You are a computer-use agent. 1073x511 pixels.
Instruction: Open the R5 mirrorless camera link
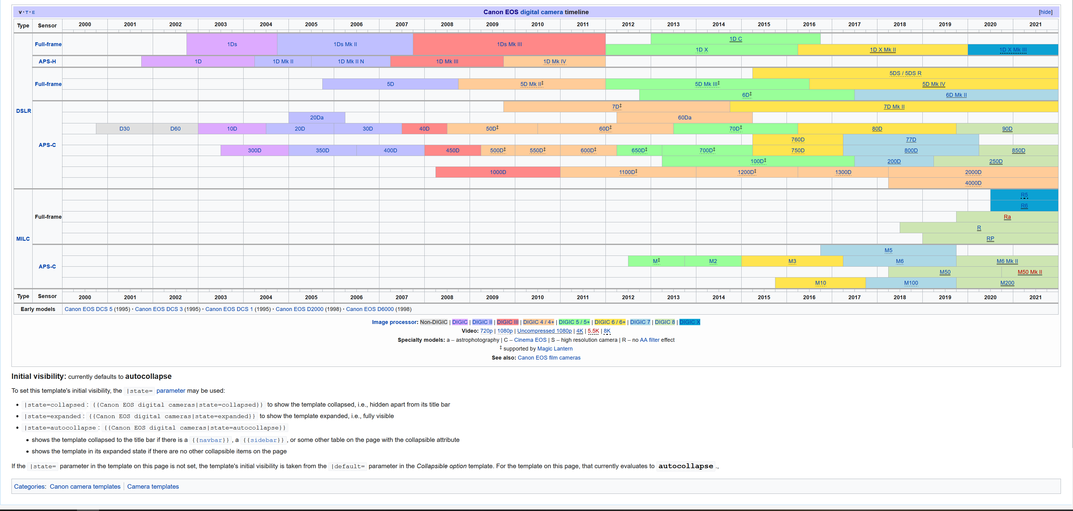[x=1024, y=195]
